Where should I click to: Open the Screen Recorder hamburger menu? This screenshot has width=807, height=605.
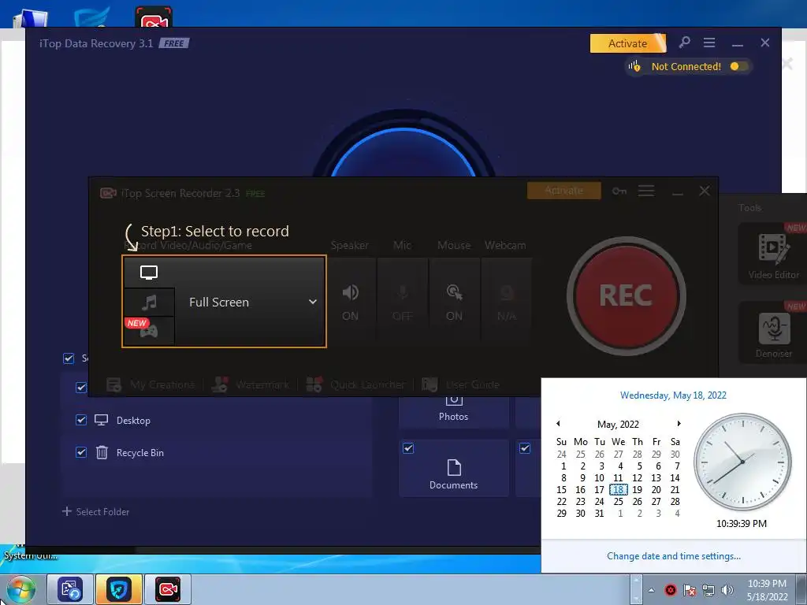pyautogui.click(x=646, y=191)
